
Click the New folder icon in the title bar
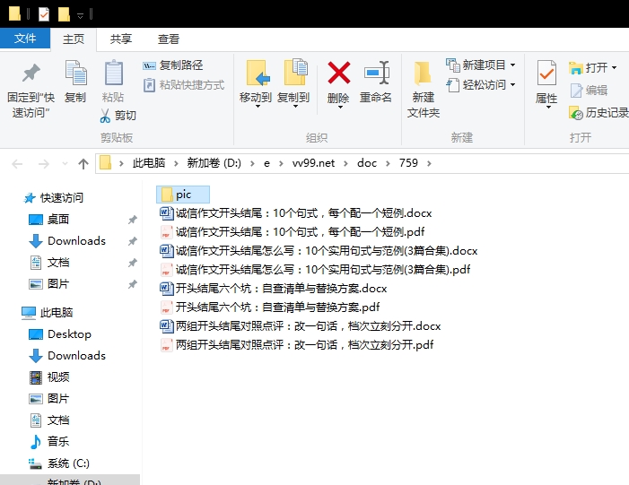point(64,14)
